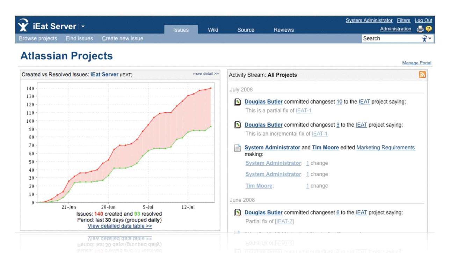Open Marketing Requirements page link
The height and width of the screenshot is (253, 450).
pos(385,148)
